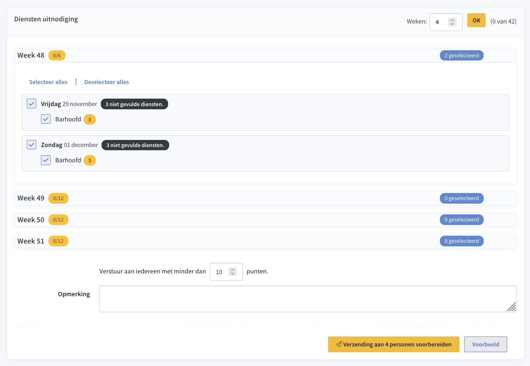The width and height of the screenshot is (530, 366).
Task: Click the Diensten uitnodiging heading
Action: (46, 19)
